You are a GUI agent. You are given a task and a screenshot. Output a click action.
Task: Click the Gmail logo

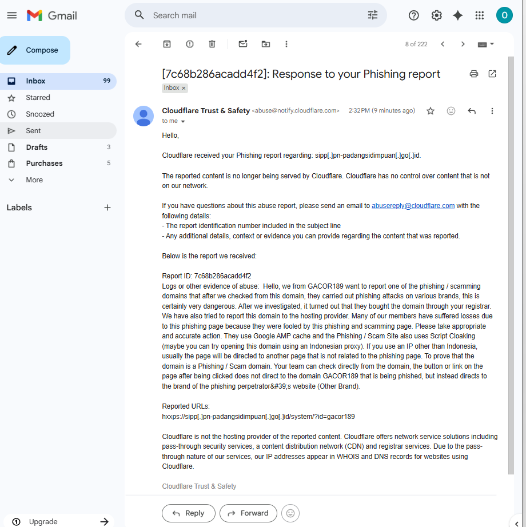coord(52,15)
